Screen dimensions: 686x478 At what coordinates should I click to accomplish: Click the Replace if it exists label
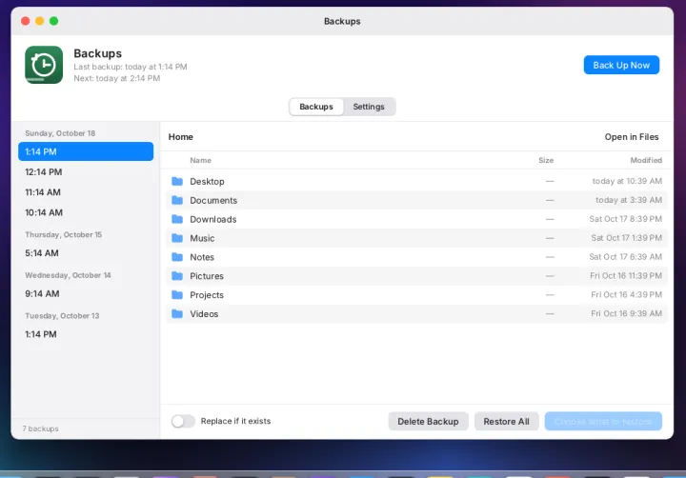point(236,421)
